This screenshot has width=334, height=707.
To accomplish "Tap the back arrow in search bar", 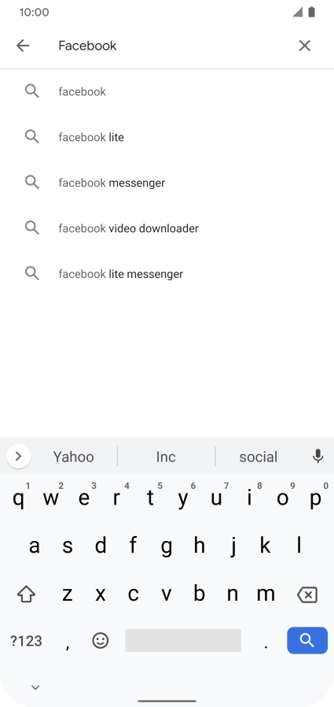I will pyautogui.click(x=23, y=46).
